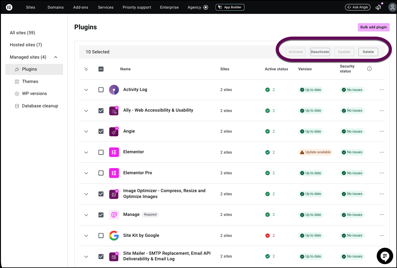Open the notifications megaphone icon
The image size is (397, 268).
click(378, 7)
